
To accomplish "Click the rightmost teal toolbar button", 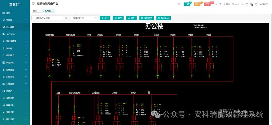I will 163,18.
